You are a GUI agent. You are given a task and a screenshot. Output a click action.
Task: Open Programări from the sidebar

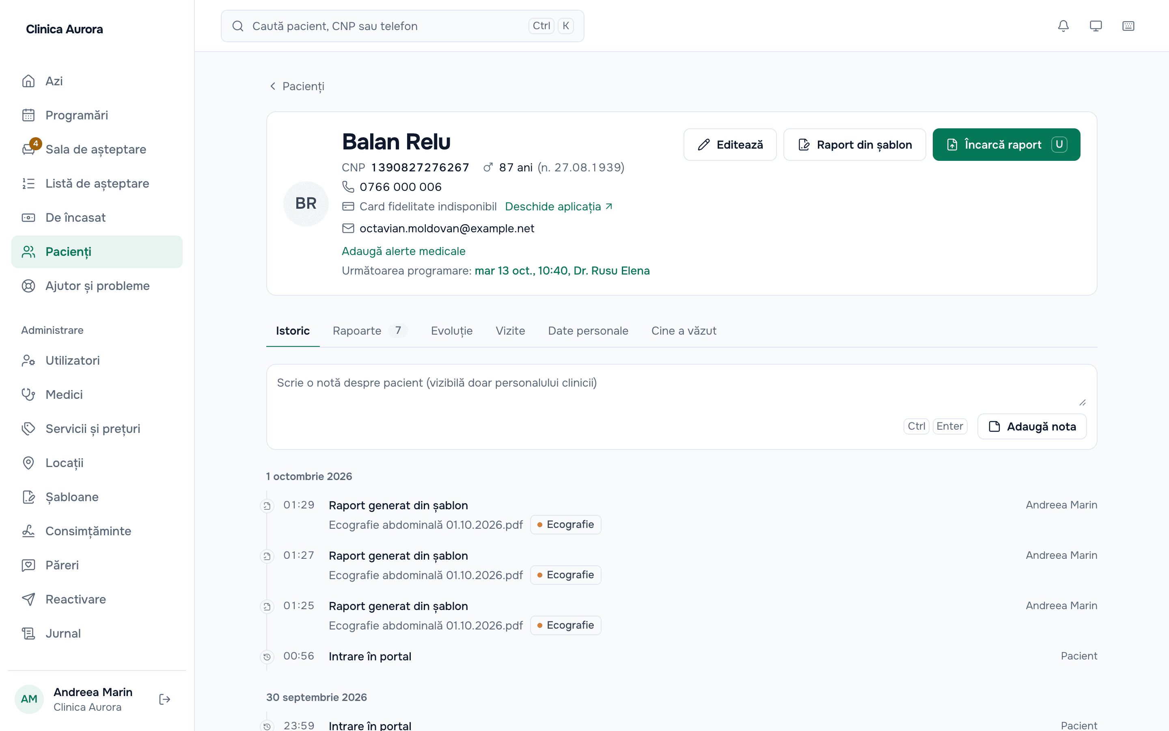coord(97,115)
